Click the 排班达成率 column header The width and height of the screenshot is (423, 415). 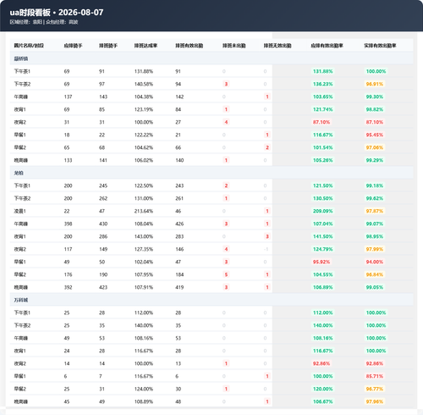(x=146, y=46)
